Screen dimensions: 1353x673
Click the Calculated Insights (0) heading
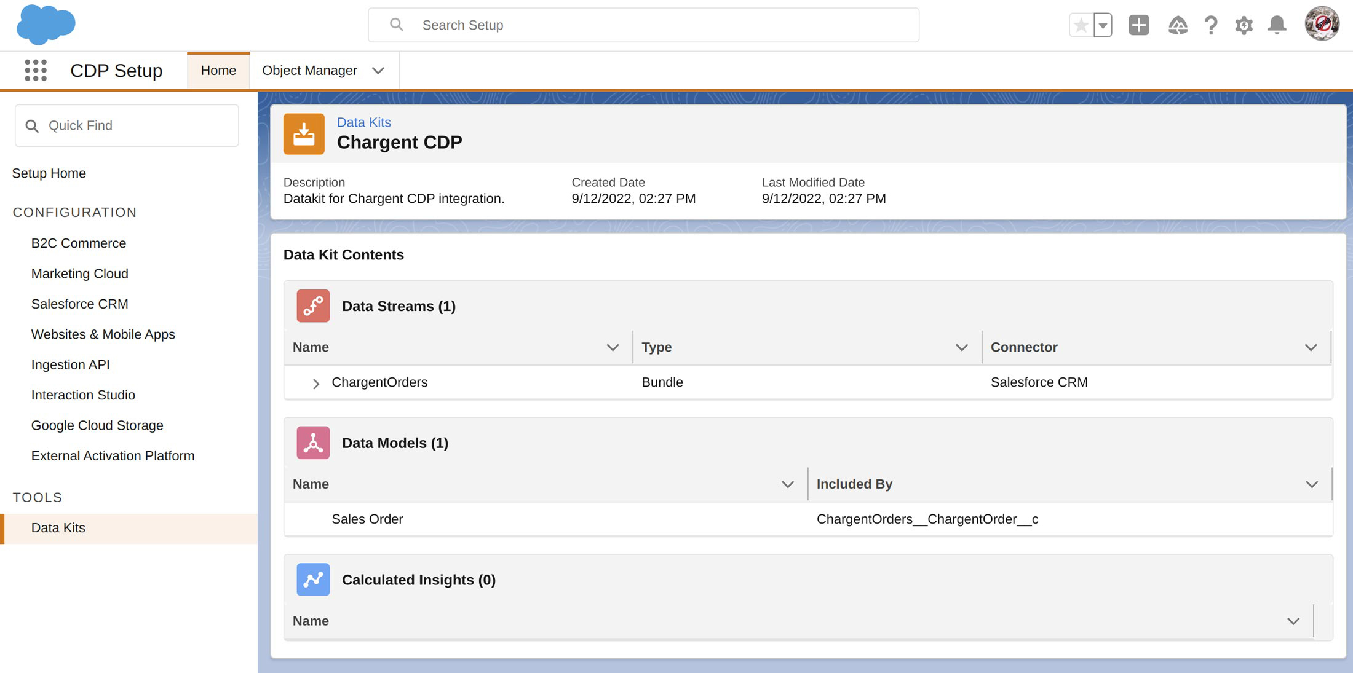pyautogui.click(x=419, y=580)
